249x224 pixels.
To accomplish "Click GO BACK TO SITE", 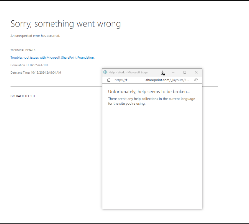I will tap(23, 96).
